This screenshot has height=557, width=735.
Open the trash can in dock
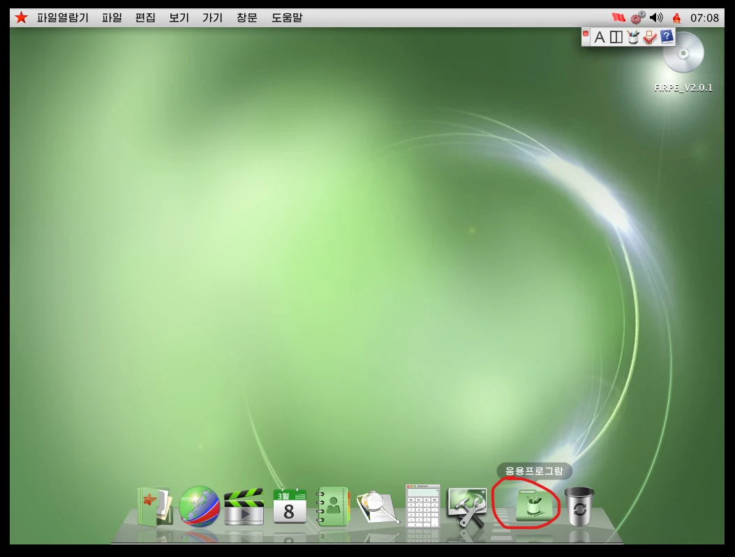click(579, 506)
